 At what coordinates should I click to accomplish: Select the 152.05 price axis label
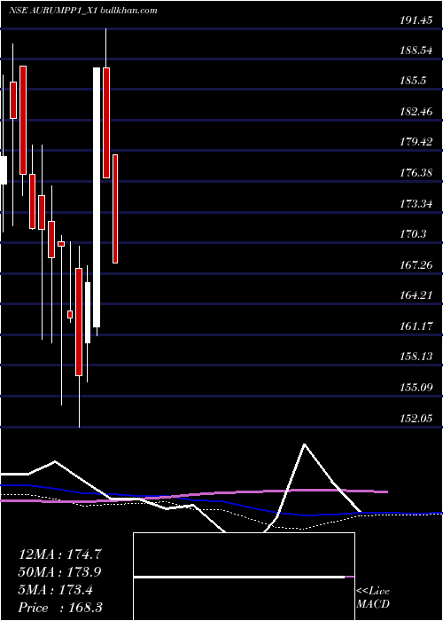click(416, 418)
